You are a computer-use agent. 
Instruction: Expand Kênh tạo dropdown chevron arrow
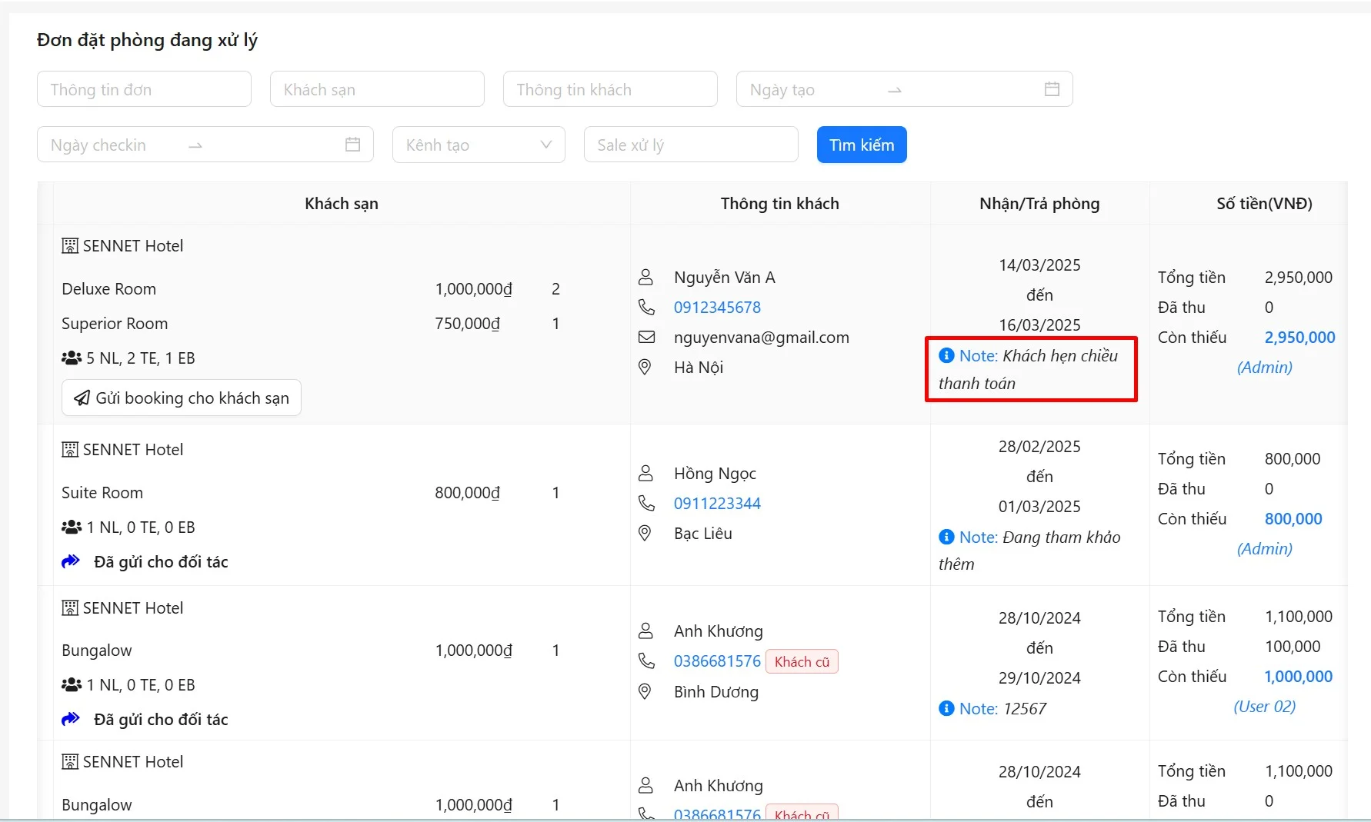click(546, 145)
